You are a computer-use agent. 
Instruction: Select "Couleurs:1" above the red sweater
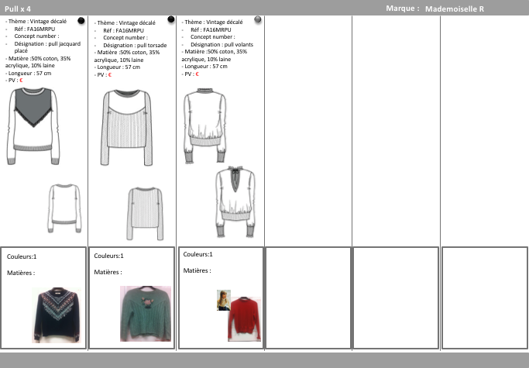pyautogui.click(x=198, y=254)
